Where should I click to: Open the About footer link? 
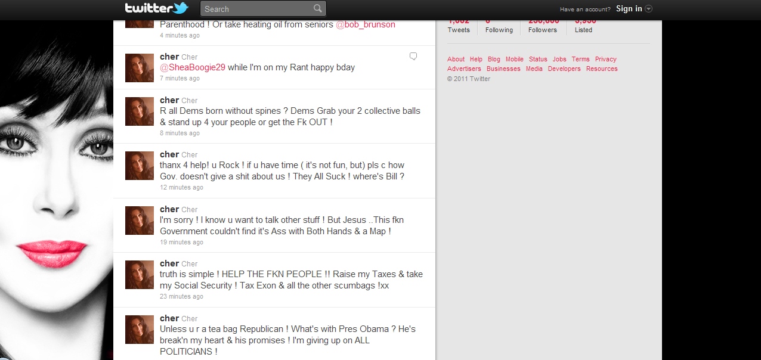[x=456, y=59]
